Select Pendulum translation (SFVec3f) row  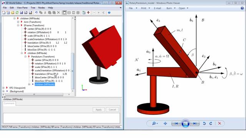[49, 74]
